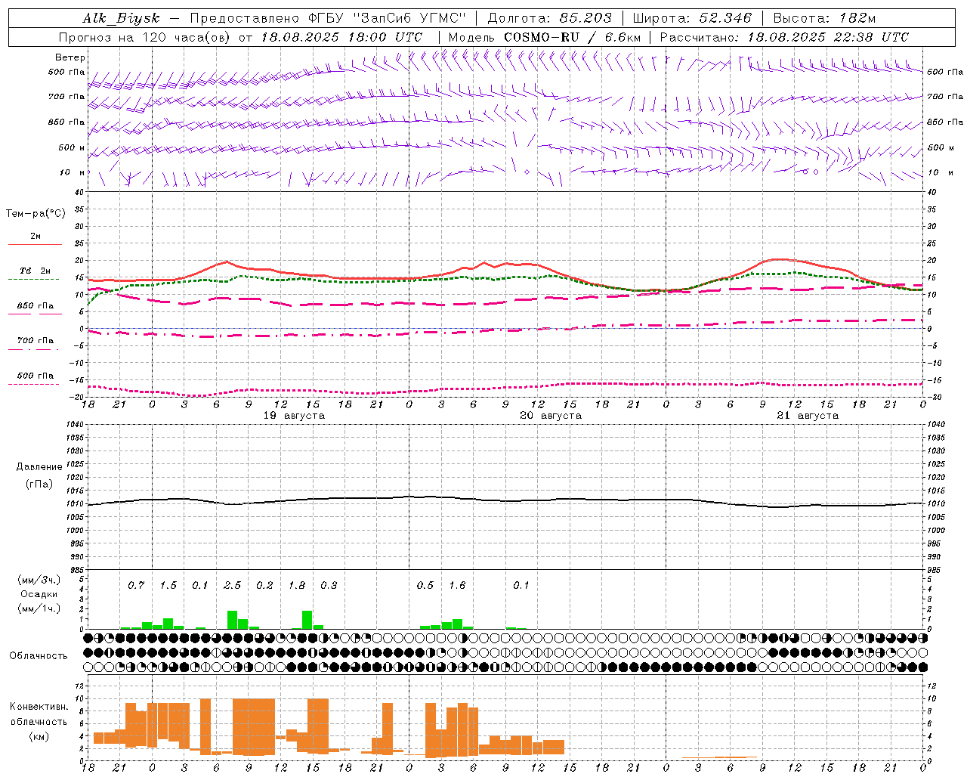This screenshot has width=967, height=774.
Task: Click the longitude value Долгота: 85.203
Action: pyautogui.click(x=550, y=18)
